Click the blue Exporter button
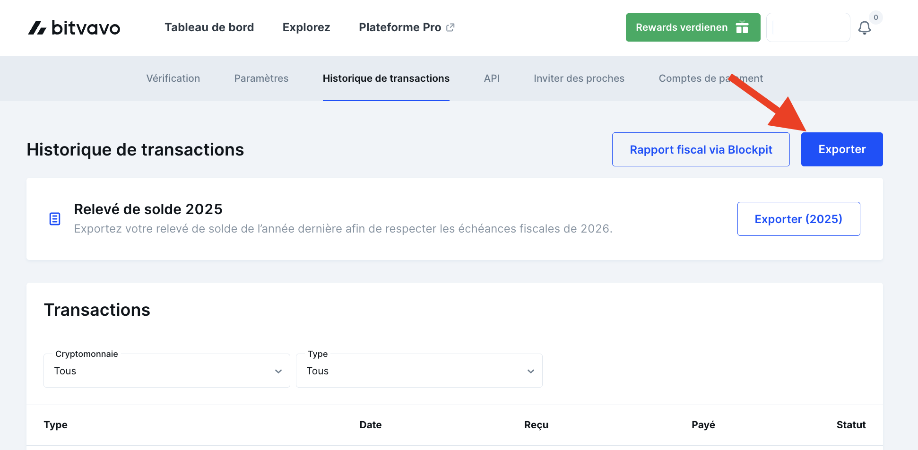The width and height of the screenshot is (918, 450). coord(842,149)
